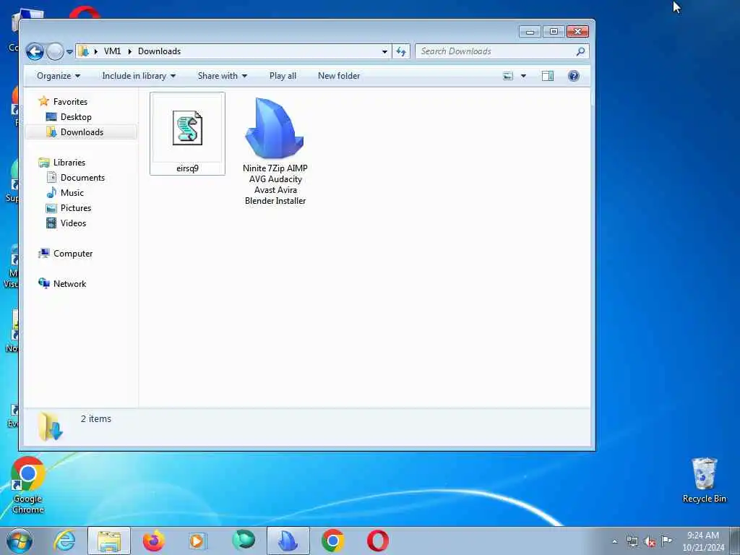Screen dimensions: 740x555
Task: Open the Windows Start menu
Action: [x=20, y=541]
